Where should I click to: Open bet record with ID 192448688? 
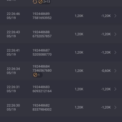tap(41, 32)
